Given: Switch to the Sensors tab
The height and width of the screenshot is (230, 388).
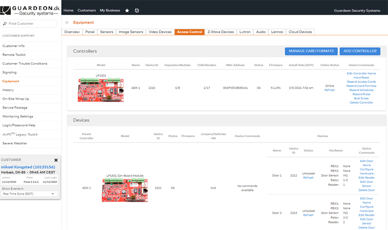Looking at the screenshot, I should (x=107, y=32).
